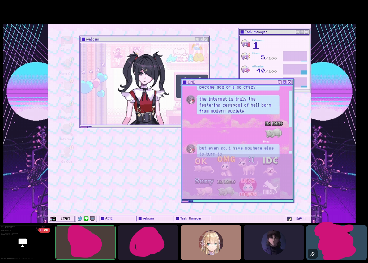Send the IDC cat sticker
The image size is (368, 263).
point(270,166)
